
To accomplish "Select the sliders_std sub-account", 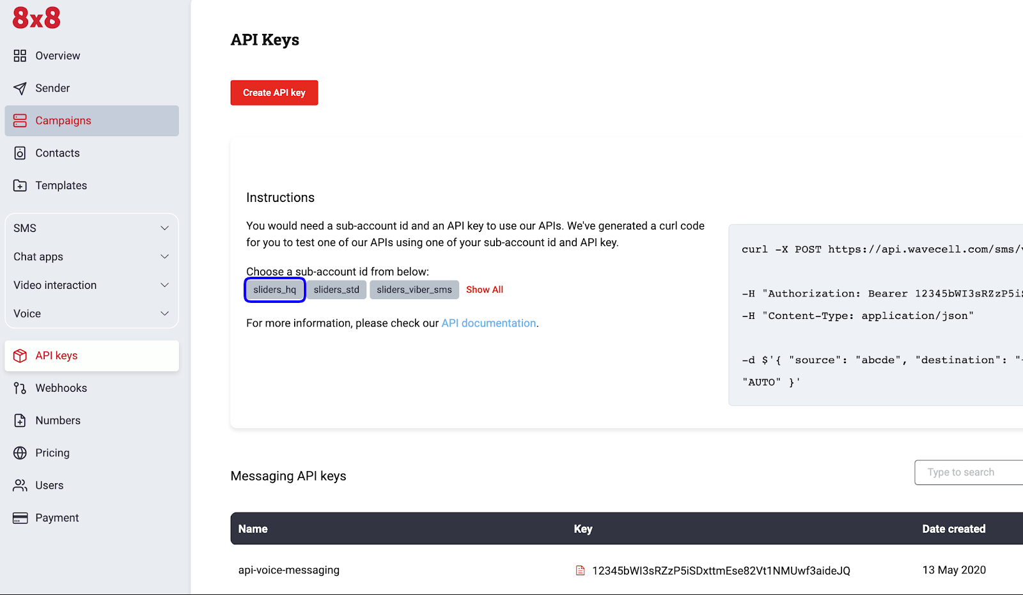I will click(x=336, y=290).
